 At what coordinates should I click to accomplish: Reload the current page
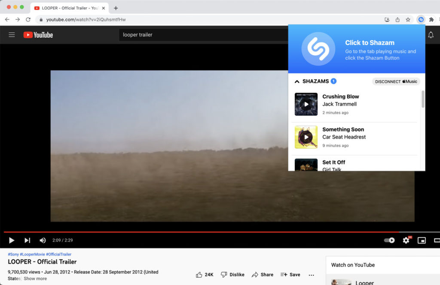pyautogui.click(x=28, y=20)
